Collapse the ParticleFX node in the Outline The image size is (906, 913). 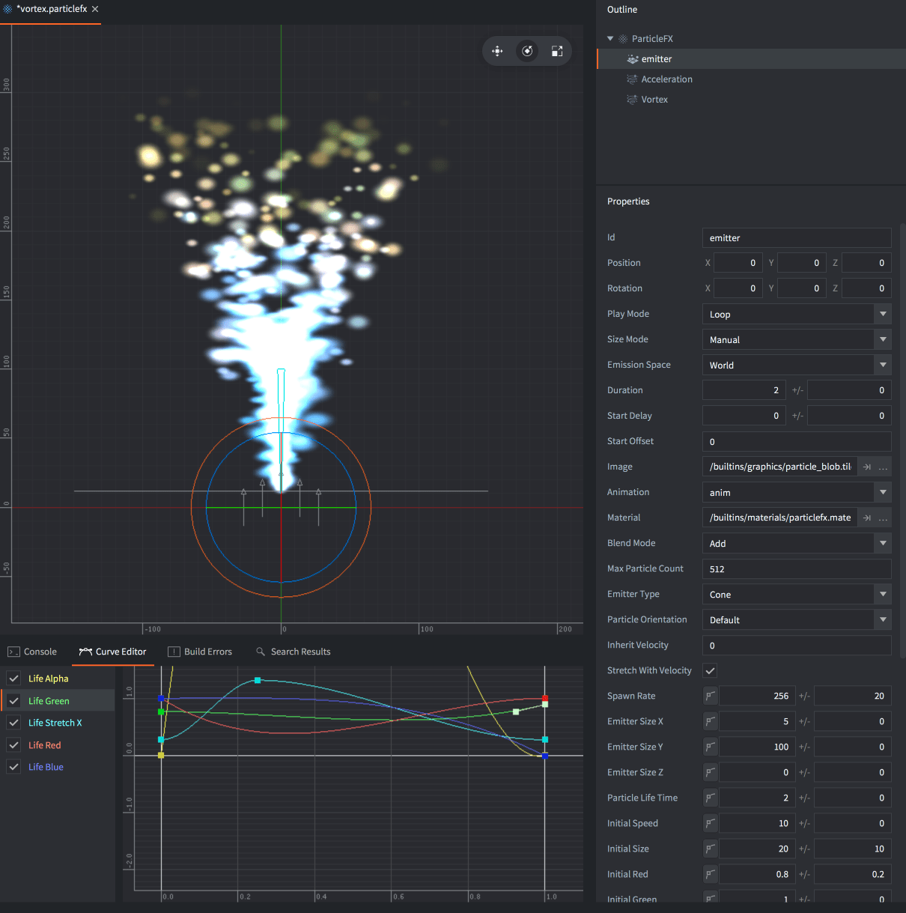click(x=609, y=38)
